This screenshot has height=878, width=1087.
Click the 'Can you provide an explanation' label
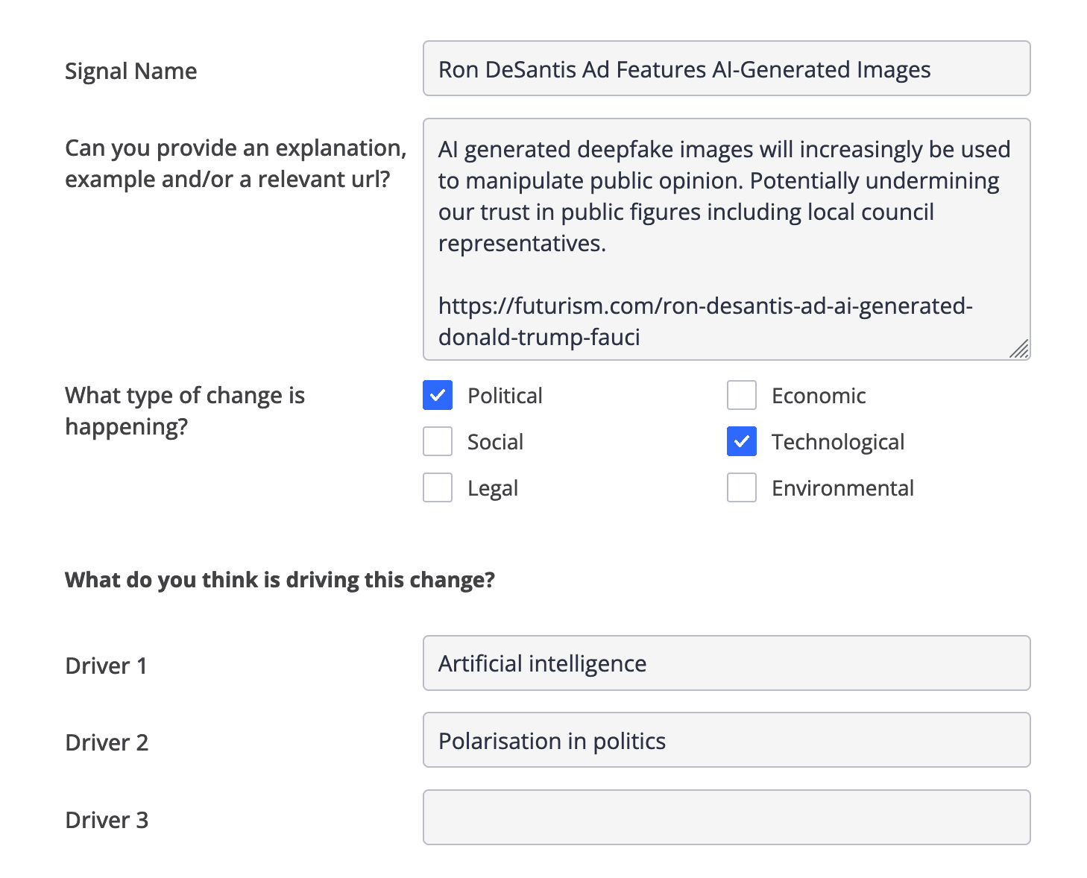(235, 163)
